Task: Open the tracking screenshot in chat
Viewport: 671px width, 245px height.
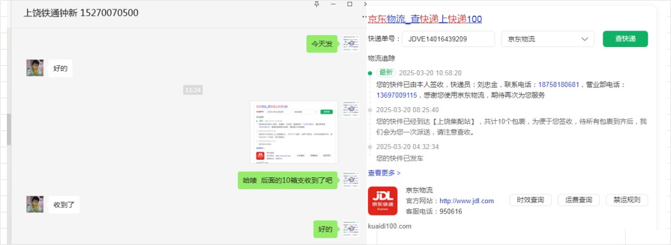Action: click(x=294, y=132)
